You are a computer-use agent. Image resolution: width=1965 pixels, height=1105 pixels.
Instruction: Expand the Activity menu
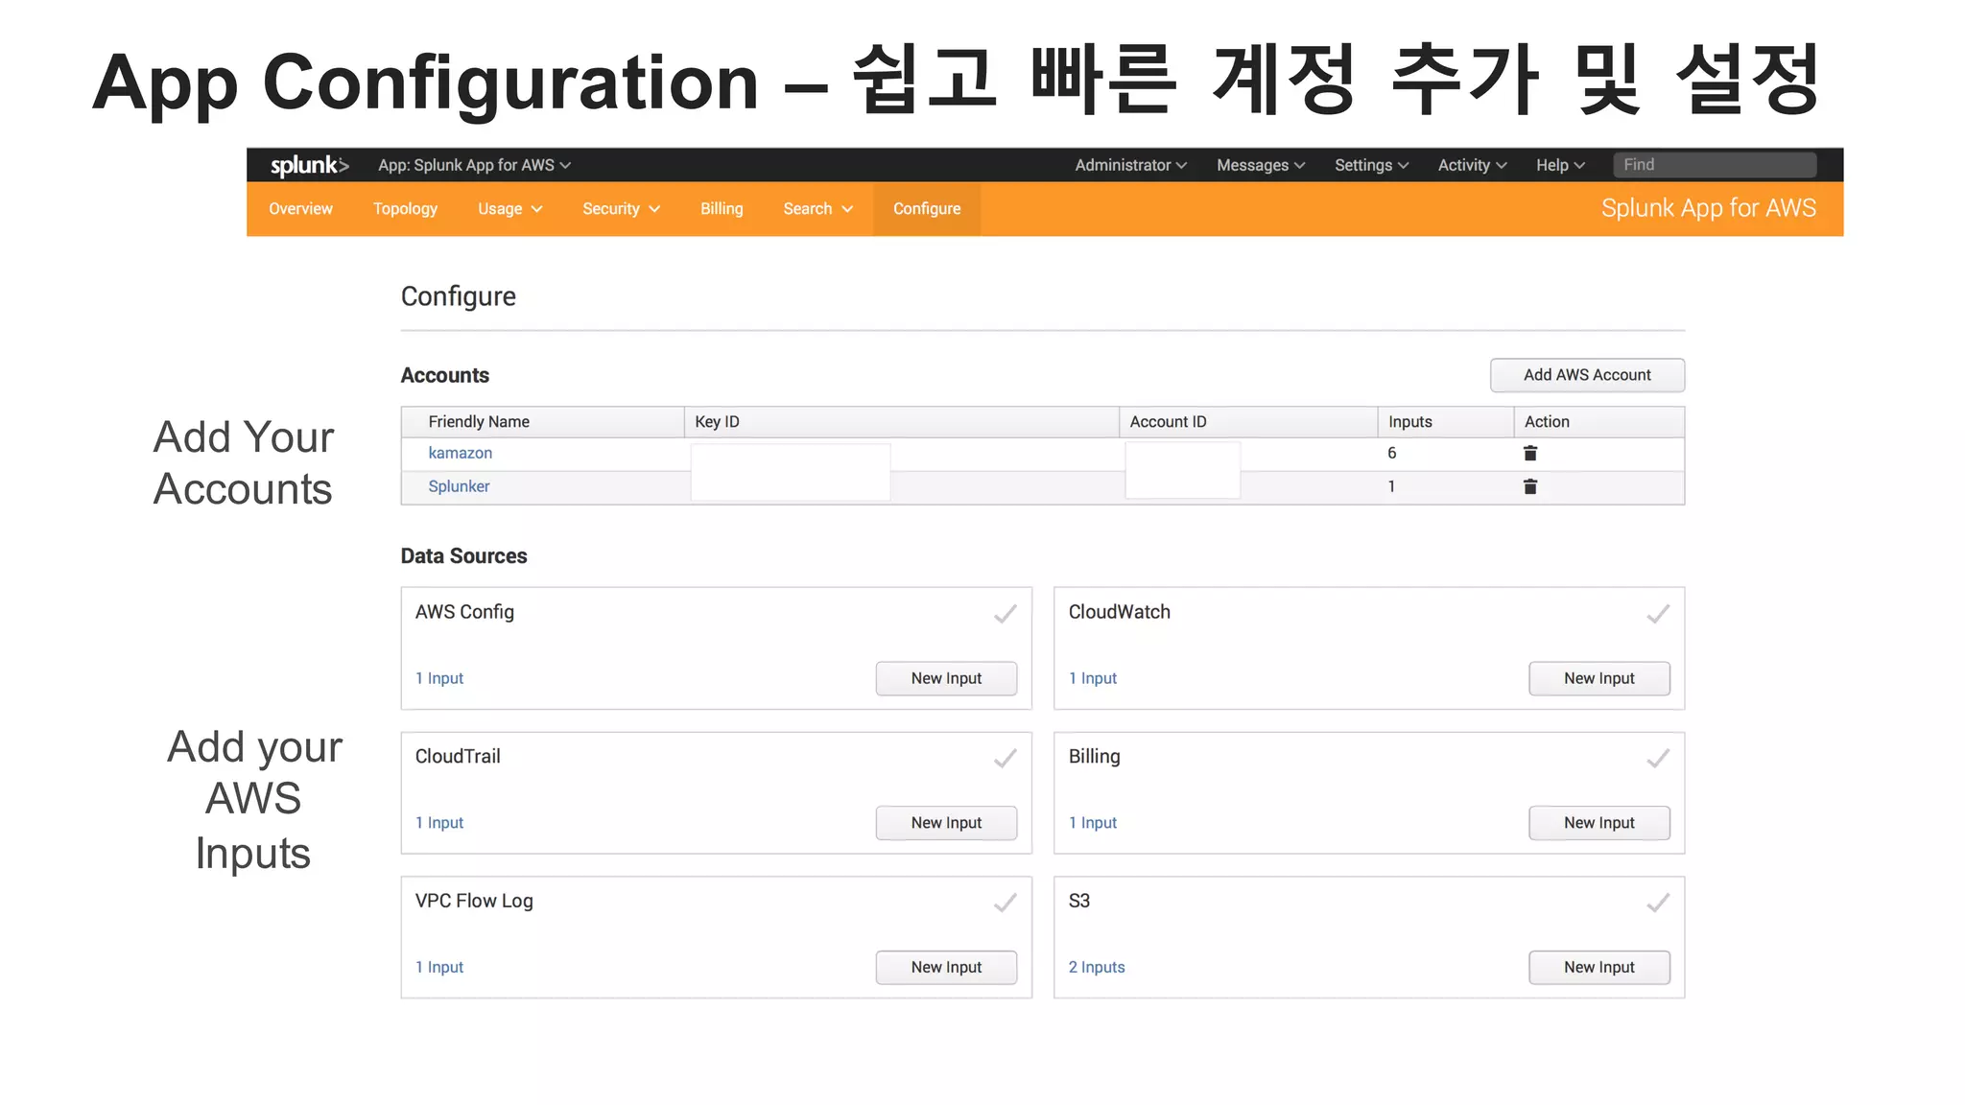[1472, 165]
